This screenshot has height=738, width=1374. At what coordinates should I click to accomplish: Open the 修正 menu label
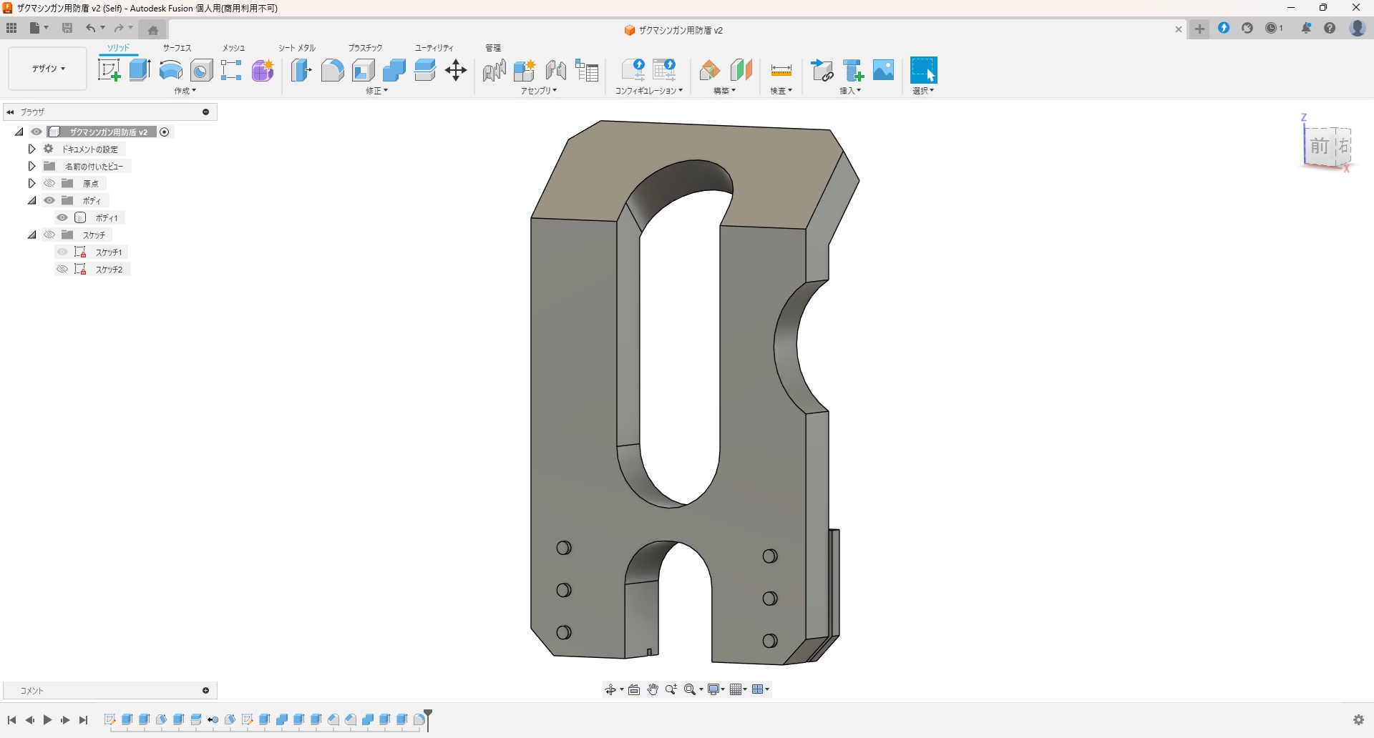point(376,91)
